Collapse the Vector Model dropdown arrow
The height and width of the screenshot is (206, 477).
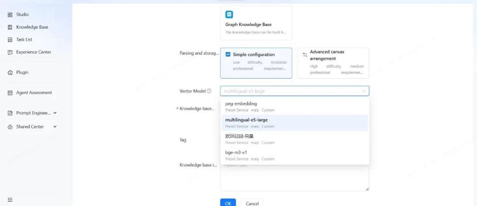pyautogui.click(x=364, y=91)
